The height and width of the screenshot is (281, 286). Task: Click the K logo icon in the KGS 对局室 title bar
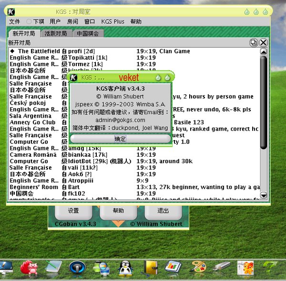click(x=11, y=12)
